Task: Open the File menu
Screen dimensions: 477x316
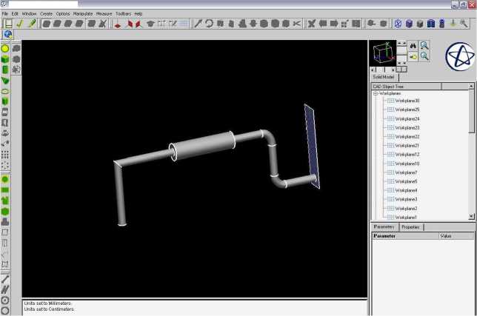Action: [x=5, y=13]
